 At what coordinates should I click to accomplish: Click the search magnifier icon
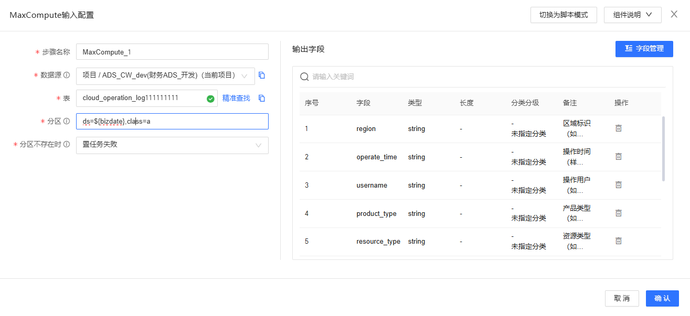304,77
